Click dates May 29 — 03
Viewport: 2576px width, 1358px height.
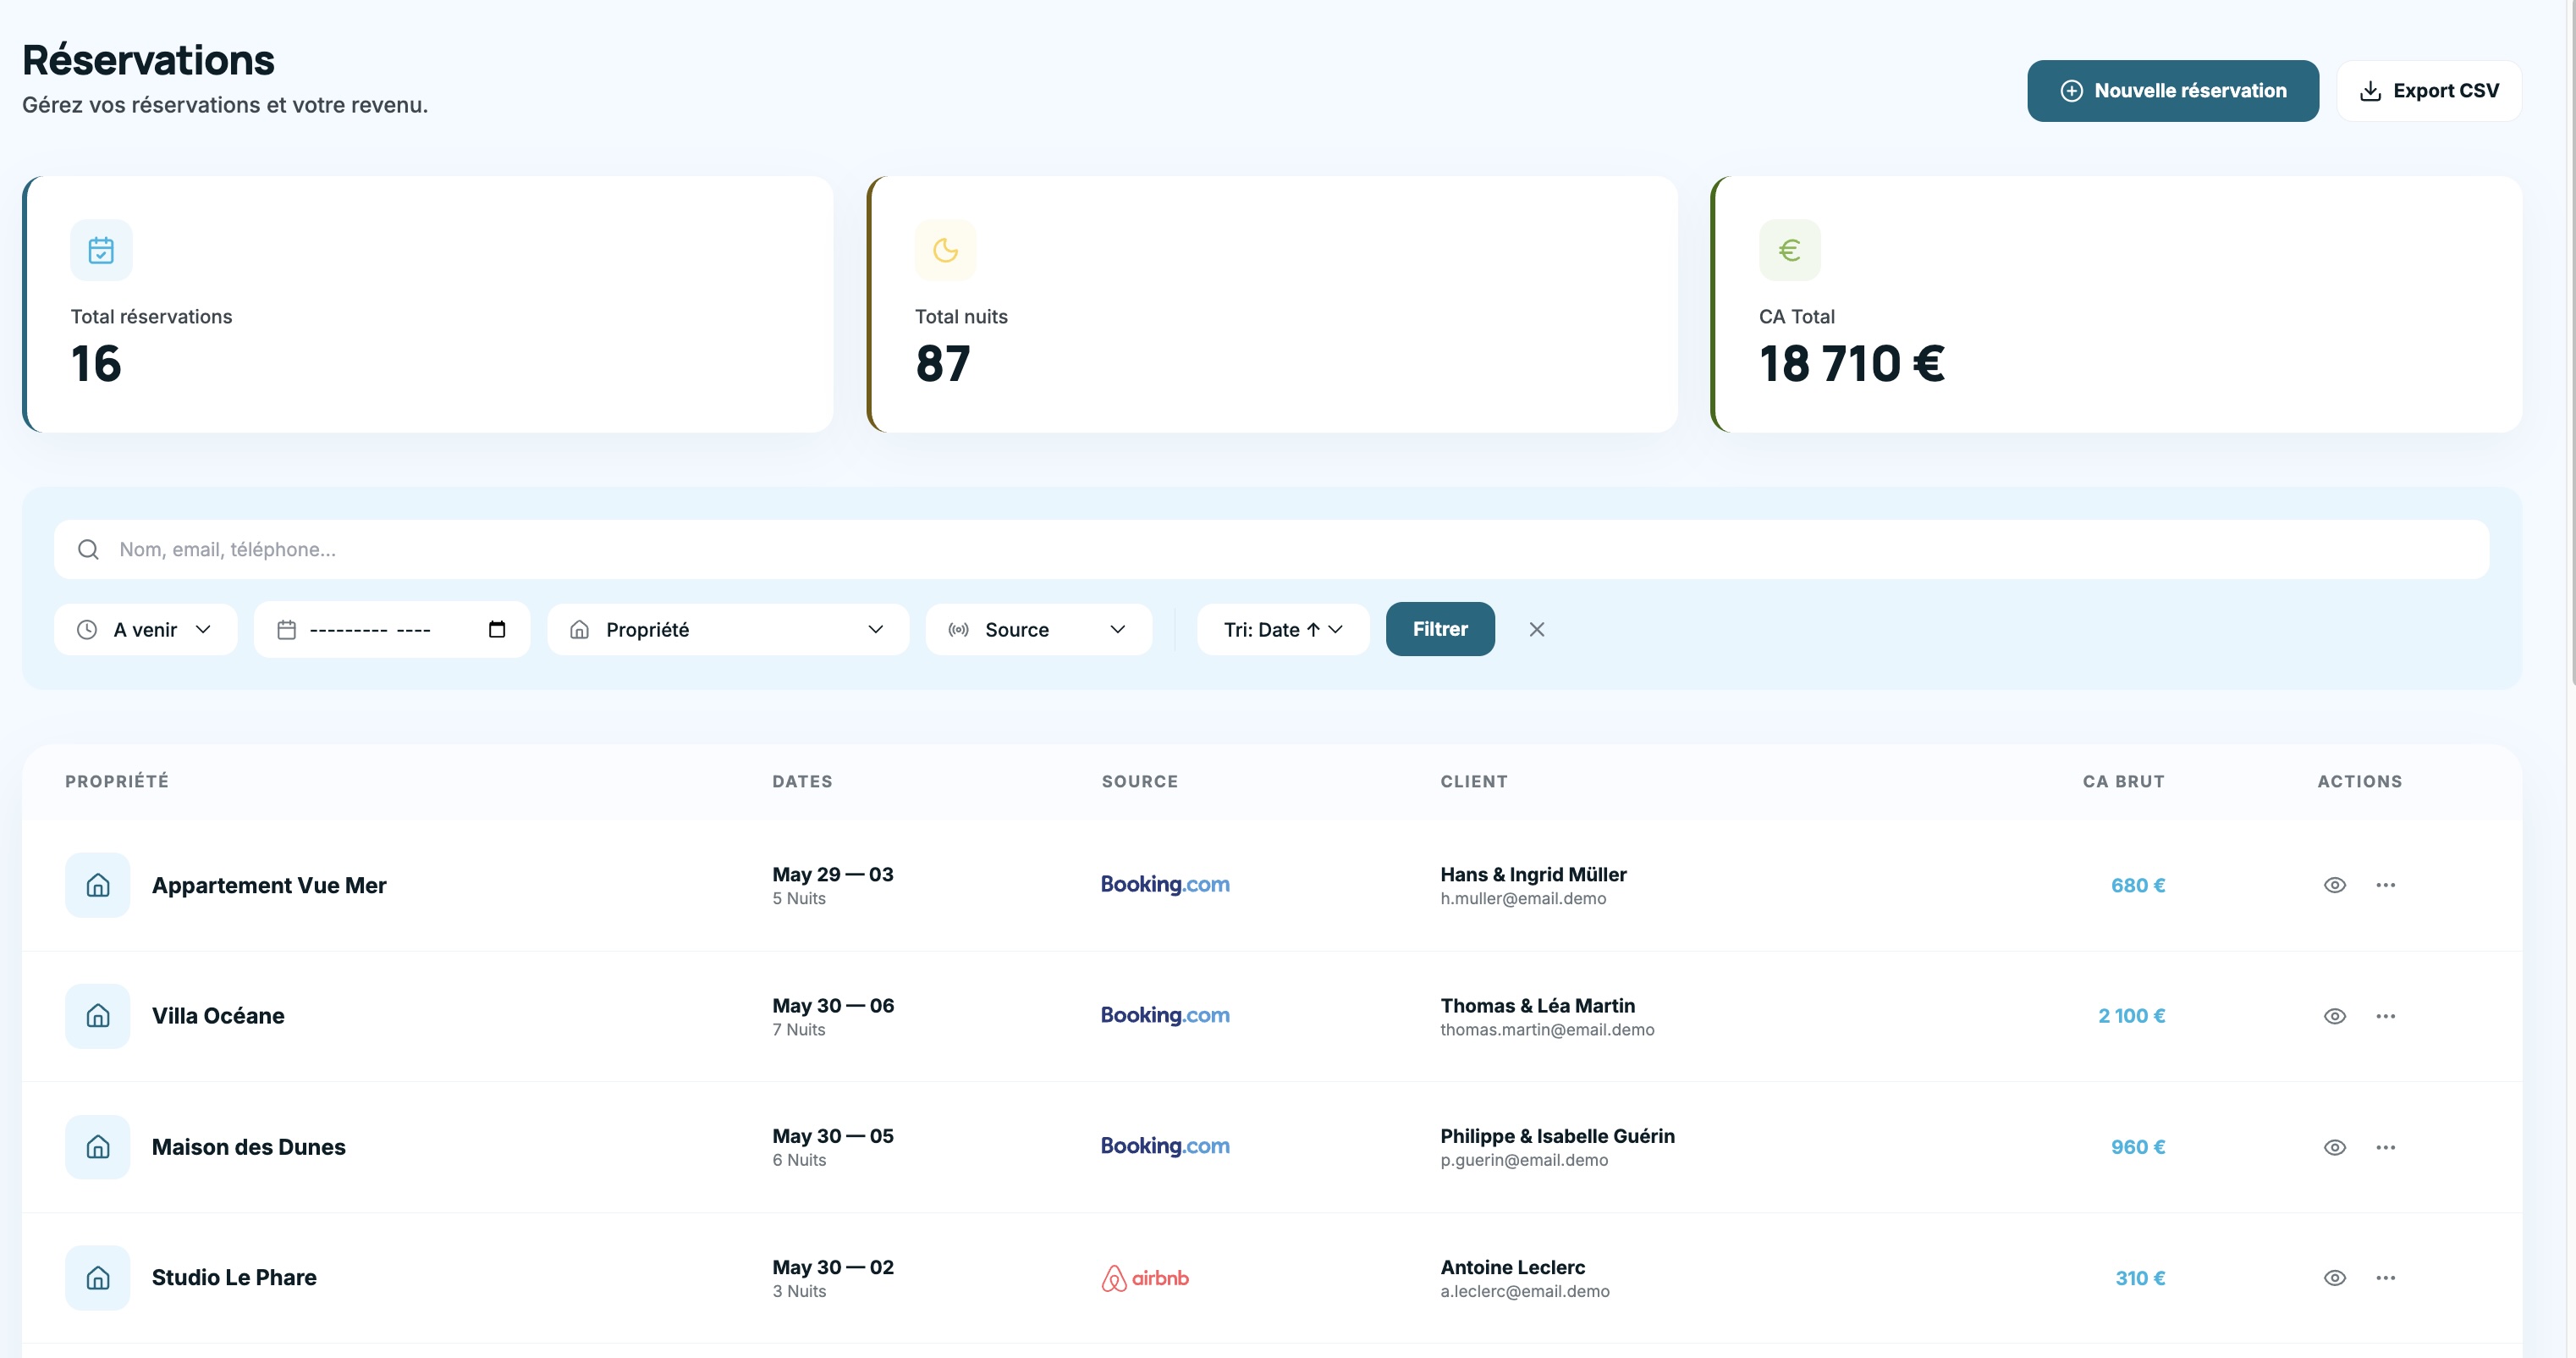(833, 875)
